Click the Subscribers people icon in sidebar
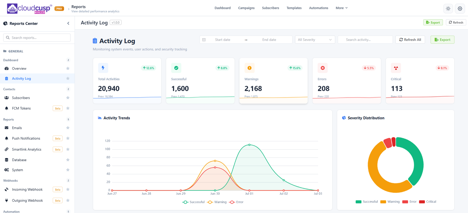 point(6,98)
